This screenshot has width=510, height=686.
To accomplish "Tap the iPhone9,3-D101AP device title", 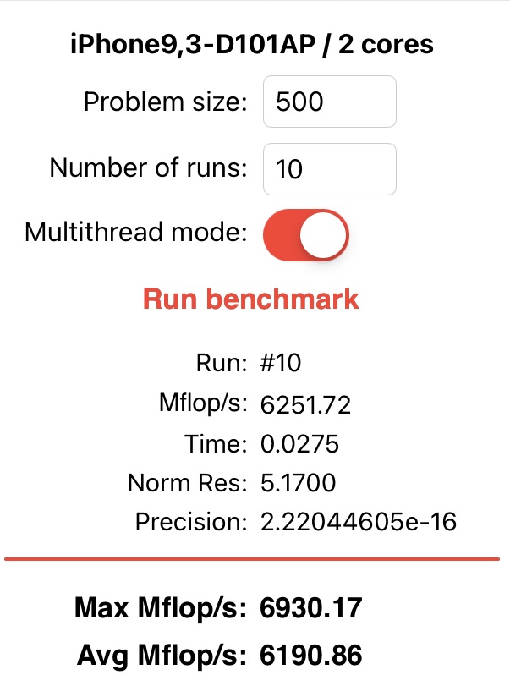I will (x=251, y=43).
